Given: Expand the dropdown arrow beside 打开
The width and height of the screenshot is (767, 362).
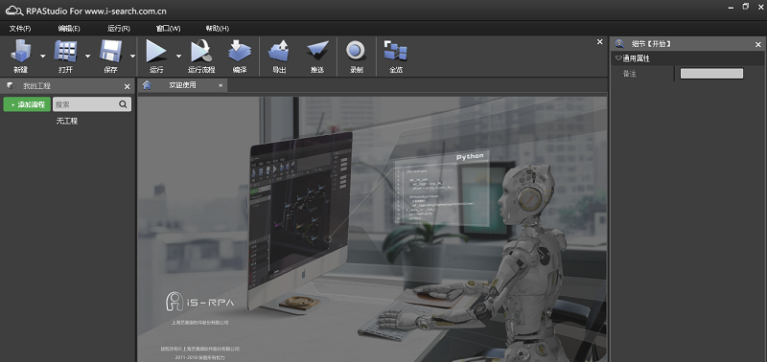Looking at the screenshot, I should [x=87, y=57].
